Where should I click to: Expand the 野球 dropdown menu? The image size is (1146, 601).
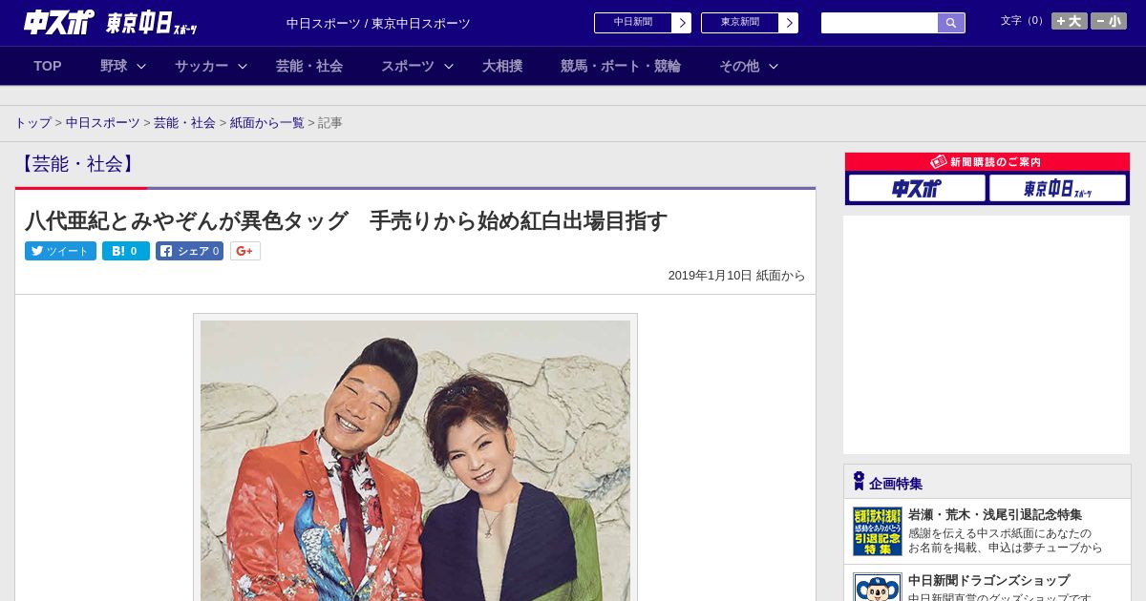pos(123,66)
